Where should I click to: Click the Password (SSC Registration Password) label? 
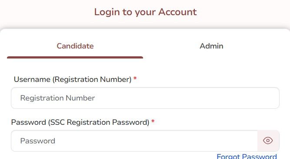(80, 122)
